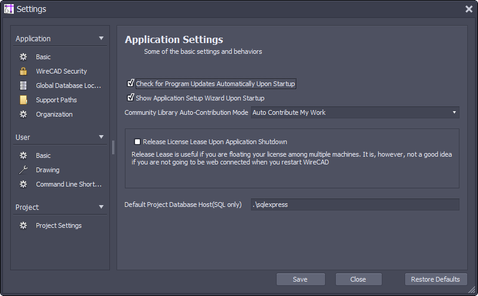This screenshot has width=478, height=296.
Task: Click the padlock icon for WireCAD Security
Action: coord(23,71)
